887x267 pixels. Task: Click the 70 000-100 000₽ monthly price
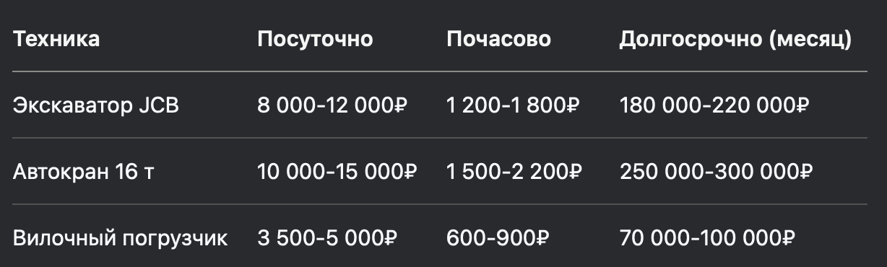[707, 238]
